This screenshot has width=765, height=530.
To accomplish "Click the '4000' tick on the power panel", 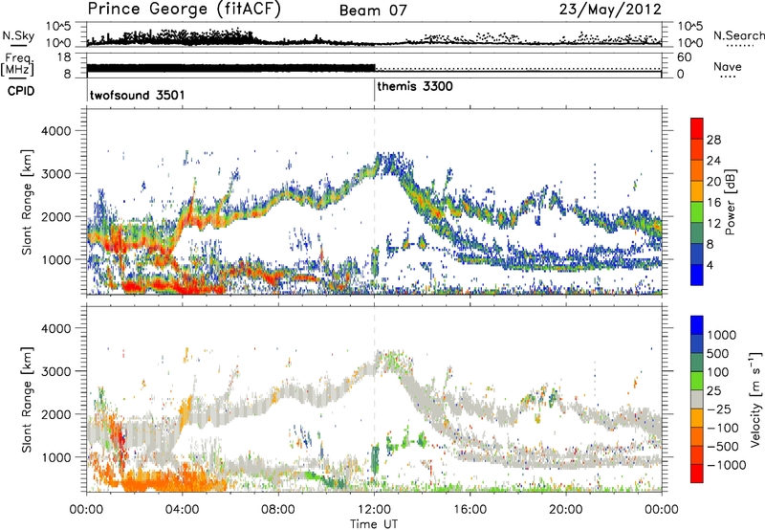I will 56,131.
